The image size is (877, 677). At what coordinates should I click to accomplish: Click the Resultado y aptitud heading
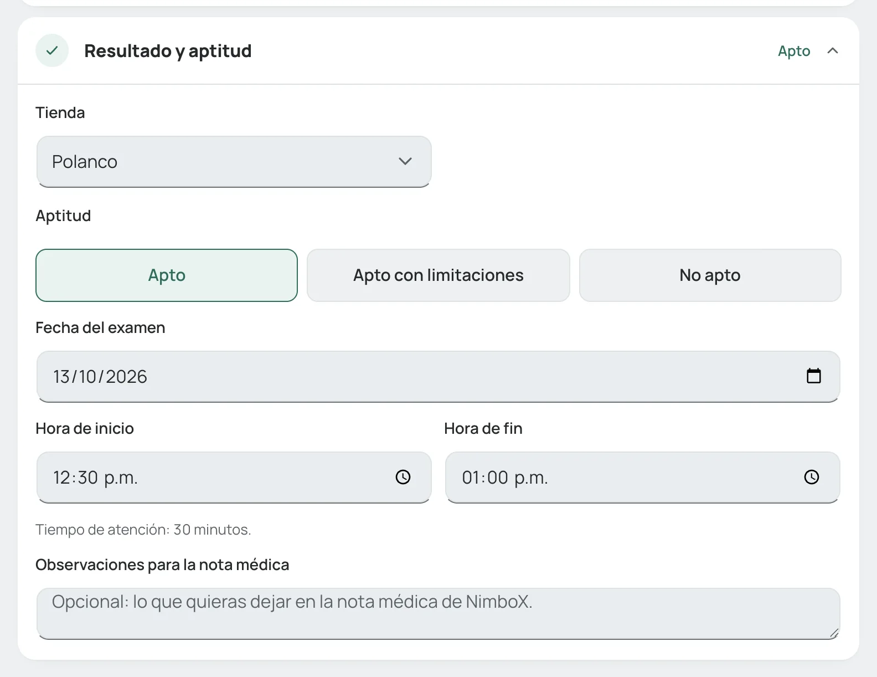pyautogui.click(x=168, y=51)
